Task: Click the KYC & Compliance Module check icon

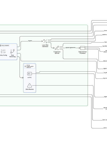Action: 25,66
